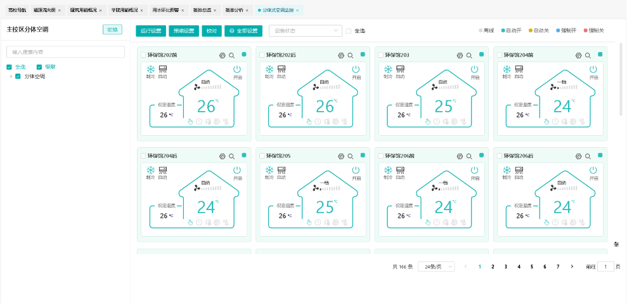Image resolution: width=634 pixels, height=304 pixels.
Task: Click the filter settings icon at right edge
Action: (617, 244)
